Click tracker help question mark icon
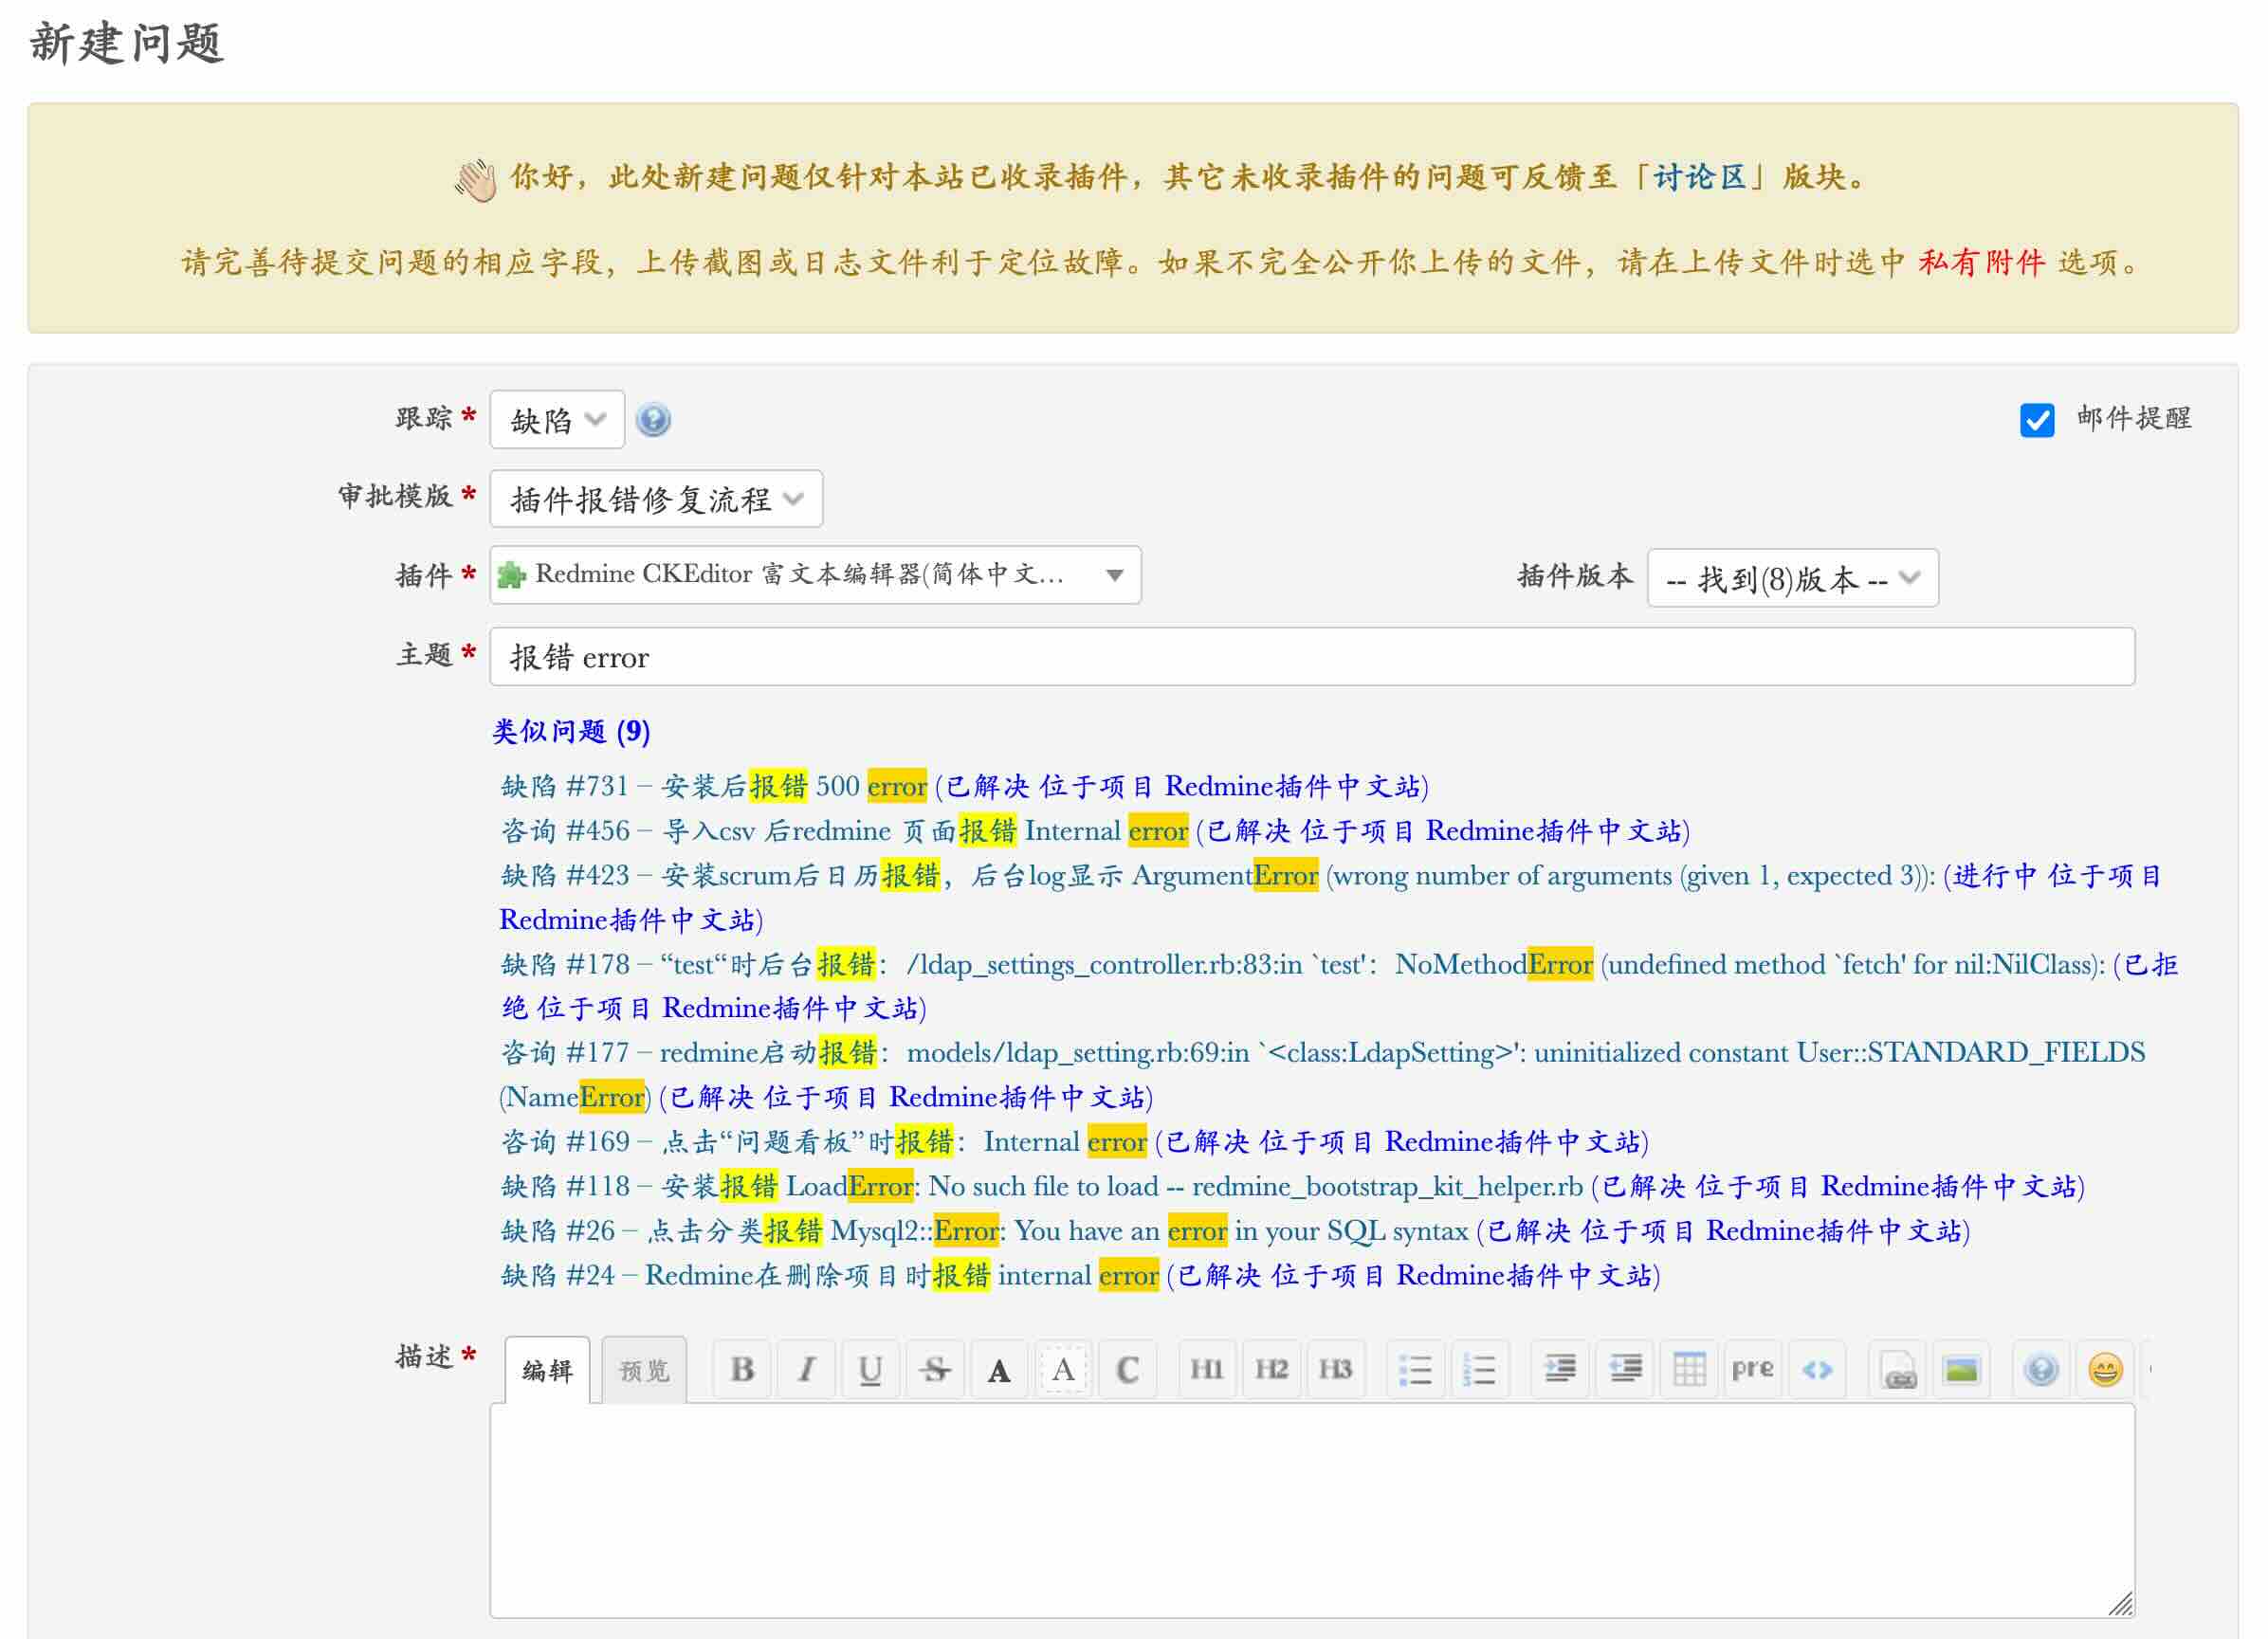This screenshot has width=2268, height=1639. (x=653, y=419)
